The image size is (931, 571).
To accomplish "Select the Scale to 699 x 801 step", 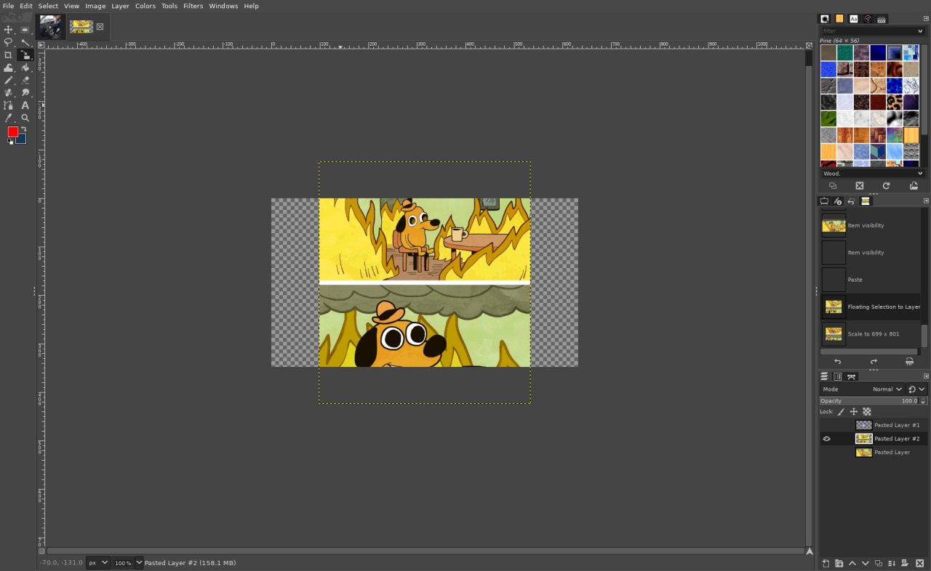I will pos(871,334).
